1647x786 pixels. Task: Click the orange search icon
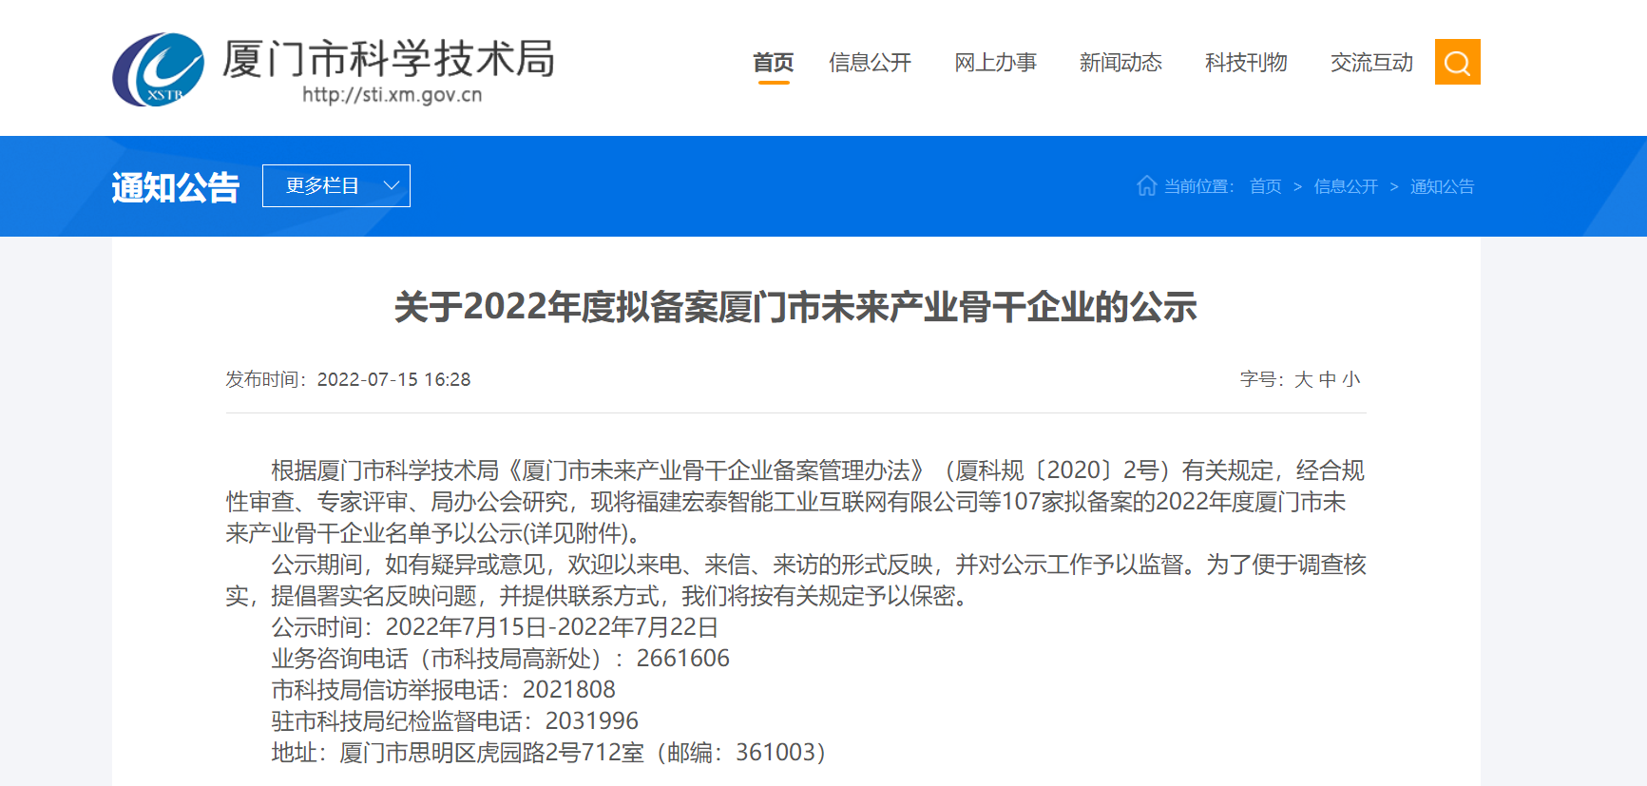[x=1457, y=63]
